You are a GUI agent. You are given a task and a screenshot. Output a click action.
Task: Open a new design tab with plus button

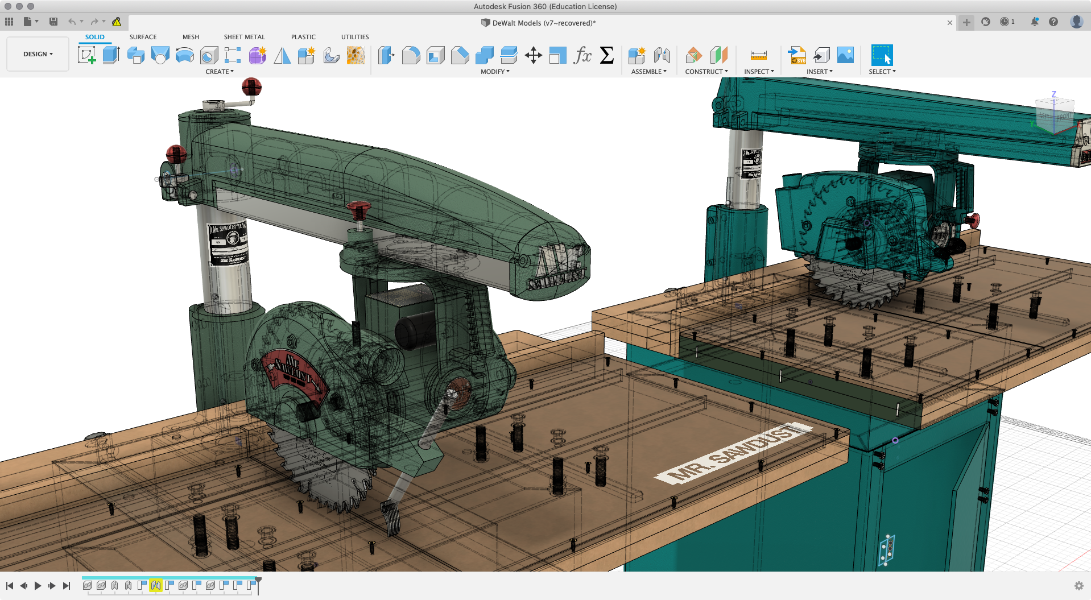[966, 22]
